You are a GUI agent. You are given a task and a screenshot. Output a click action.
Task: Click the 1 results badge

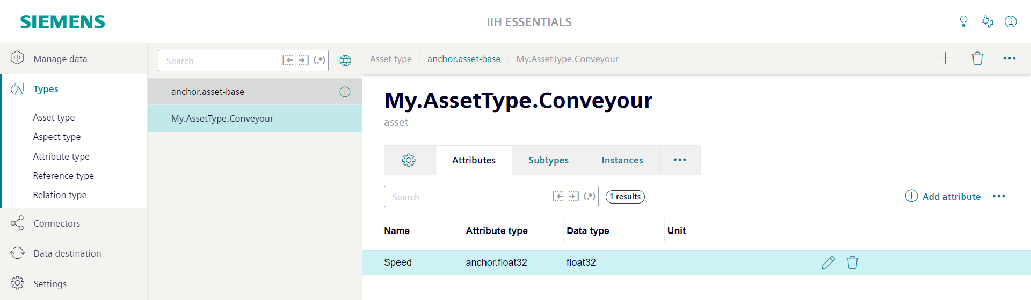pos(625,197)
